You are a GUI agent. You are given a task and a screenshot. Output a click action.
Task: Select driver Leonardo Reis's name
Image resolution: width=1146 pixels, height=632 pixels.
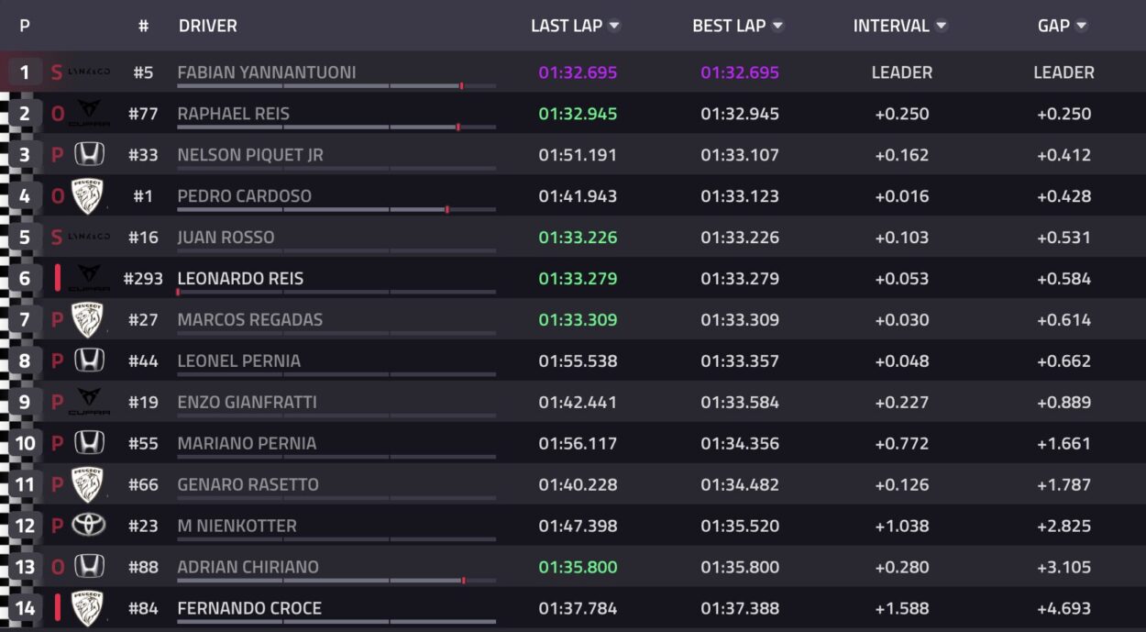pyautogui.click(x=240, y=278)
